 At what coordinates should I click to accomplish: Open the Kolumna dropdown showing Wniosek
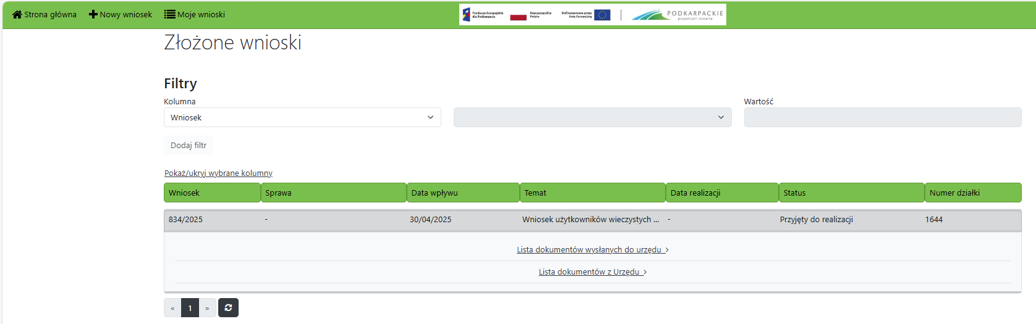[302, 117]
